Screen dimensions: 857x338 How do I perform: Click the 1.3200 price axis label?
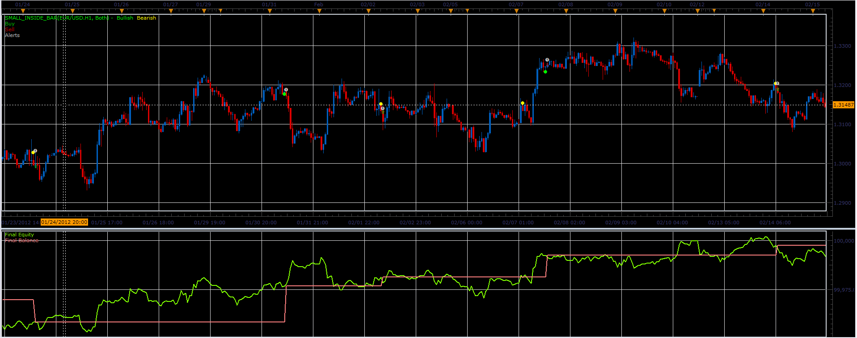842,85
